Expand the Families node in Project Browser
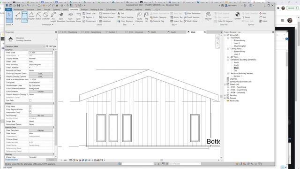 [x=225, y=95]
